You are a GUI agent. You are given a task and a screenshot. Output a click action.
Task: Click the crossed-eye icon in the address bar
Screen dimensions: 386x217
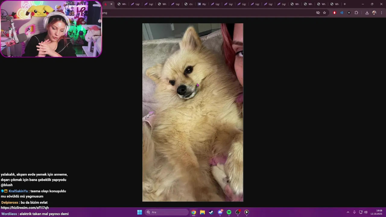[x=318, y=13]
